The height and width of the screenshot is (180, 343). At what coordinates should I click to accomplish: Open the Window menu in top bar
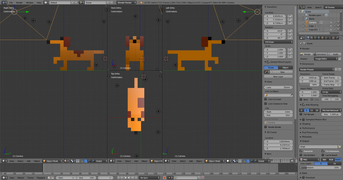[29, 2]
